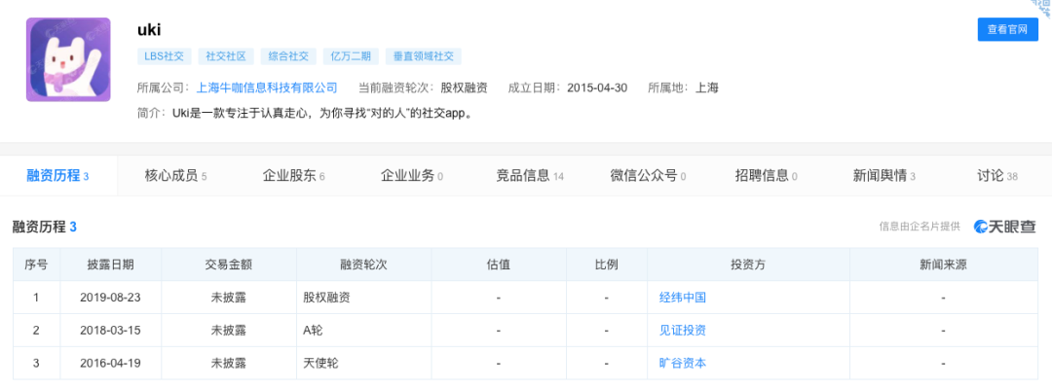
Task: Switch to the 招聘信息 tab
Action: click(767, 176)
